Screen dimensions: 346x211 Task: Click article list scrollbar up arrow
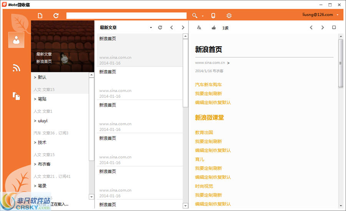coord(185,36)
